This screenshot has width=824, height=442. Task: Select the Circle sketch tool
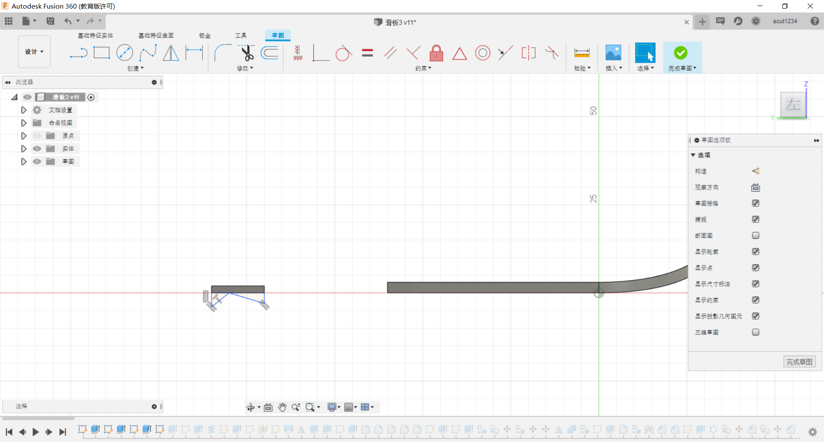(x=124, y=53)
